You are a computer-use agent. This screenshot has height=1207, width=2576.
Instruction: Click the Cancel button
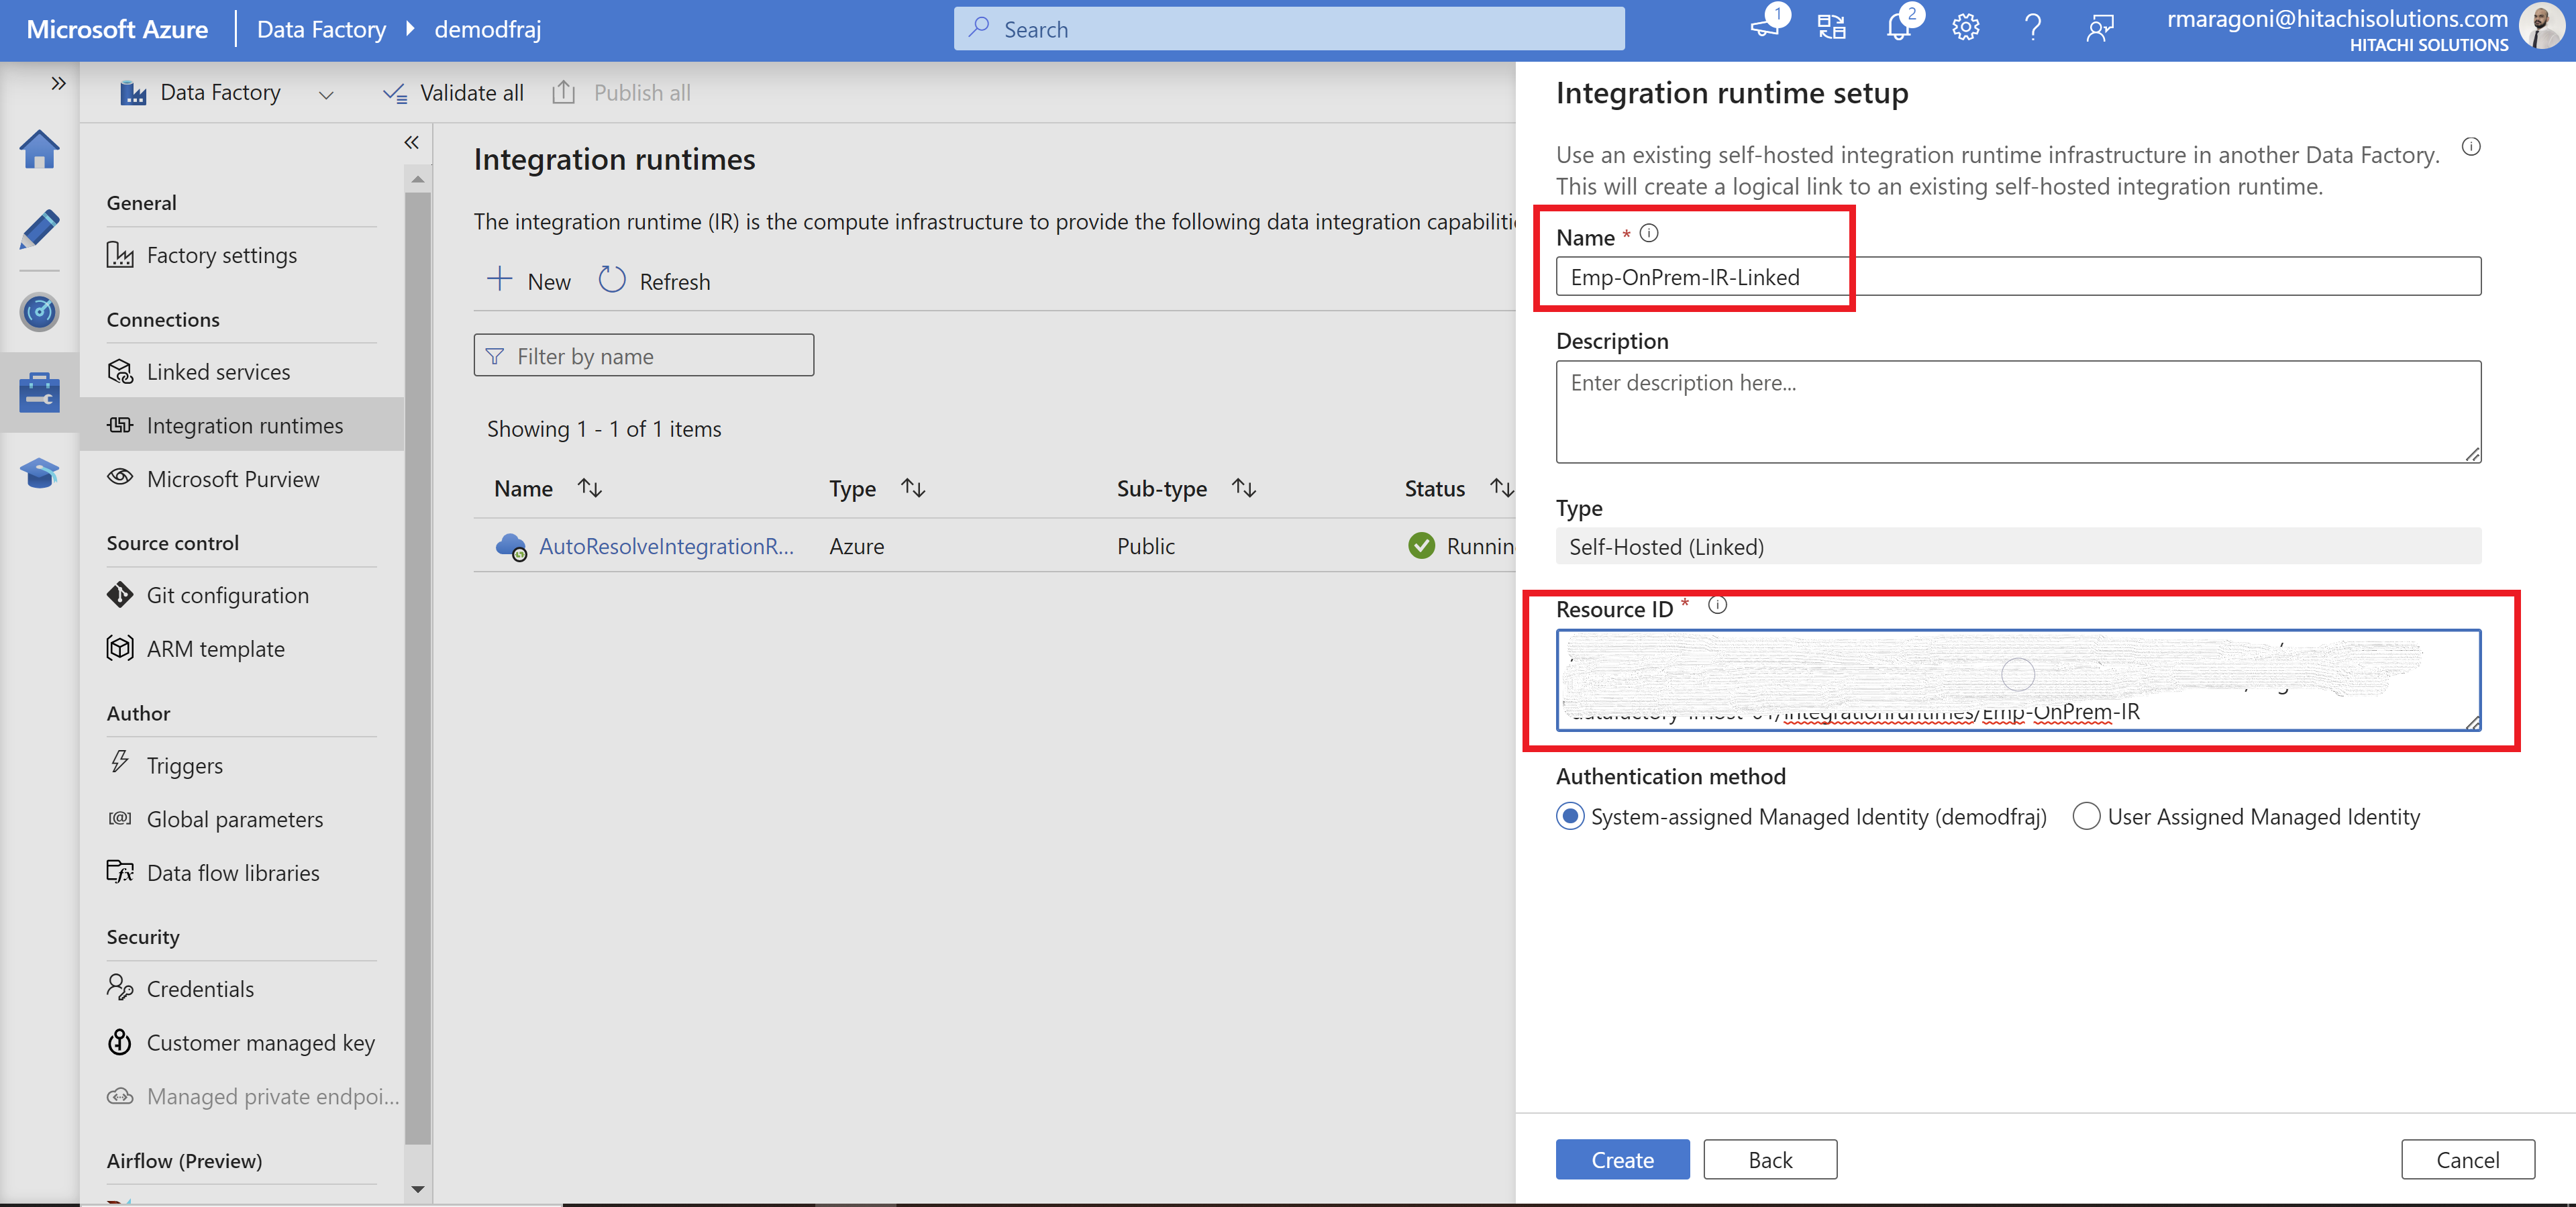(2467, 1159)
